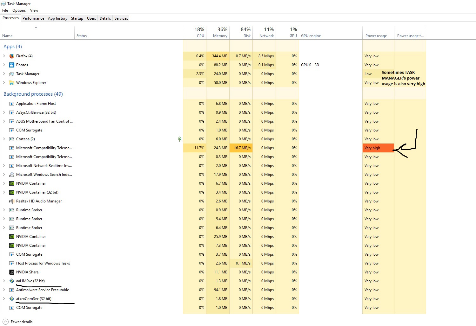Click the Very high power usage cell
Screen dimensions: 476x326
click(x=378, y=148)
